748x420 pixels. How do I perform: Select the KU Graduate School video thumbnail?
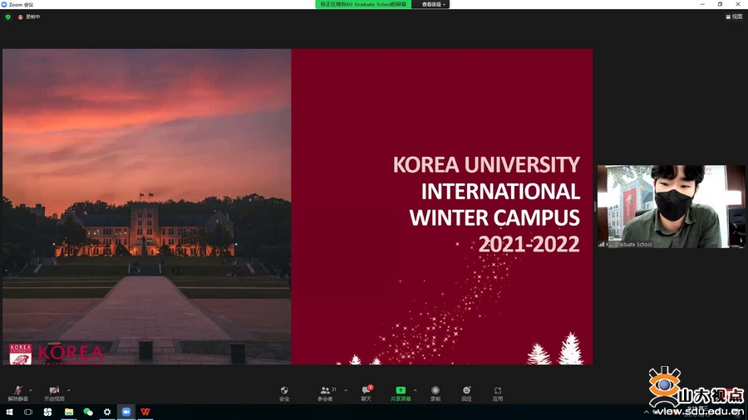click(x=671, y=206)
